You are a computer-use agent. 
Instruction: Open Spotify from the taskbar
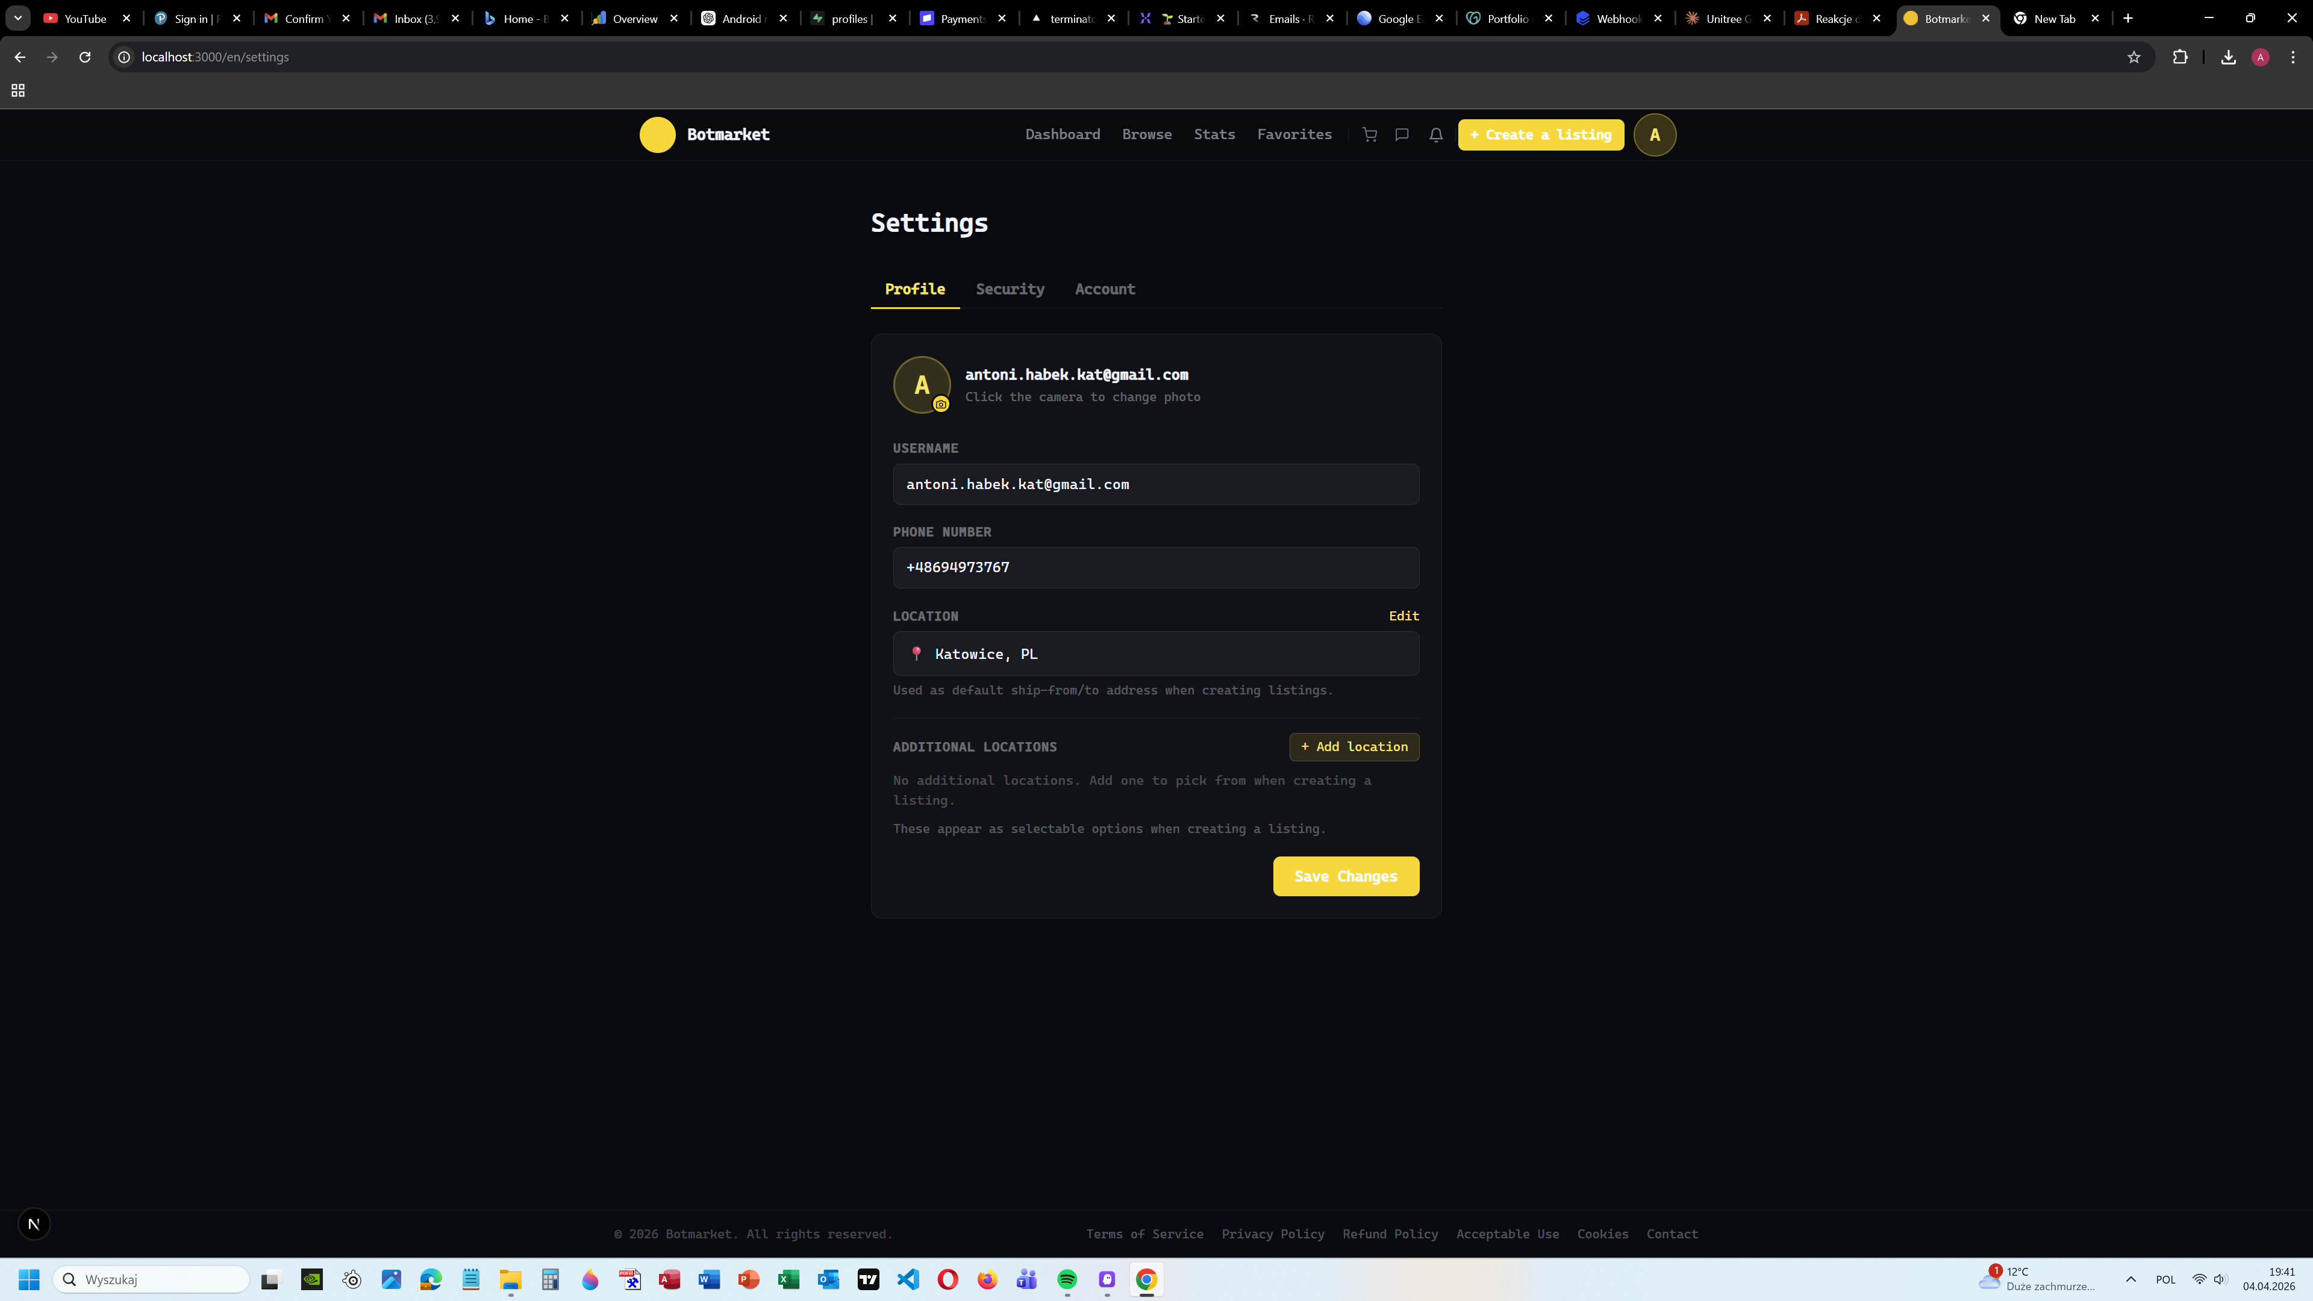tap(1067, 1279)
